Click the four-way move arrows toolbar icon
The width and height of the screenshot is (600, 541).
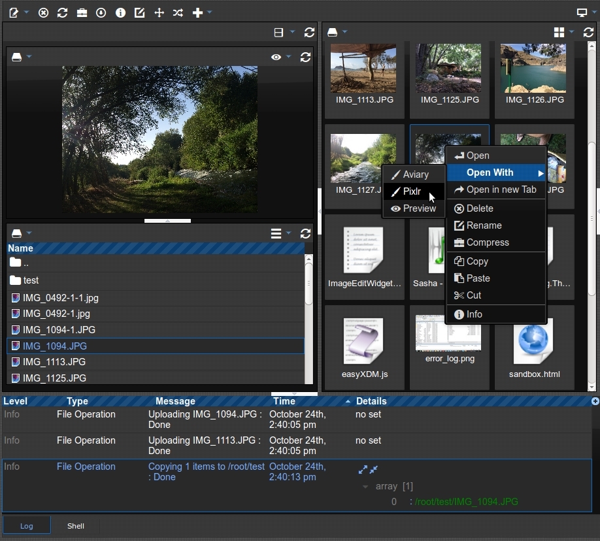[159, 13]
